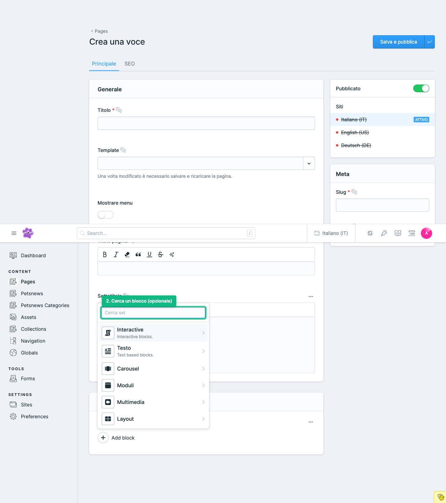Open save options dropdown beside Salva e pubblica
This screenshot has height=503, width=446.
pyautogui.click(x=429, y=42)
